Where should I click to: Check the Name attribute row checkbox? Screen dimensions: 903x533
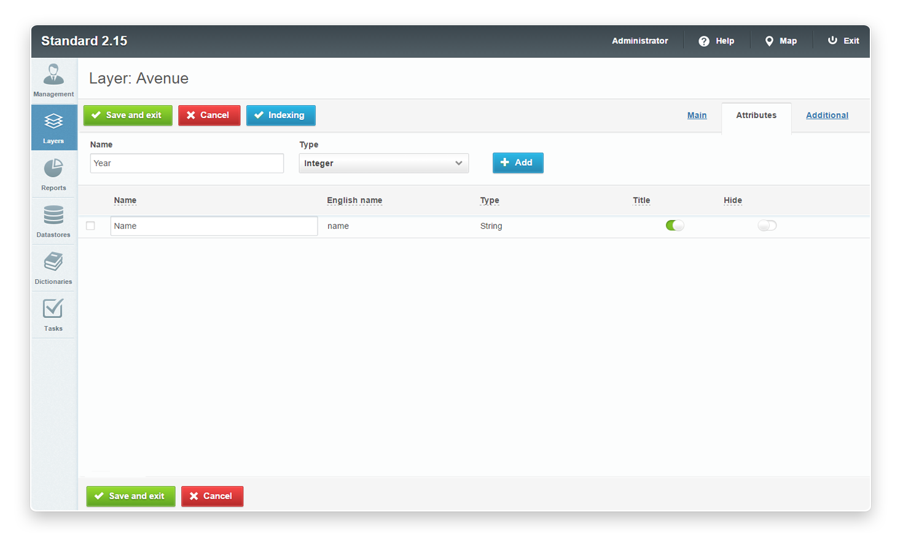91,226
